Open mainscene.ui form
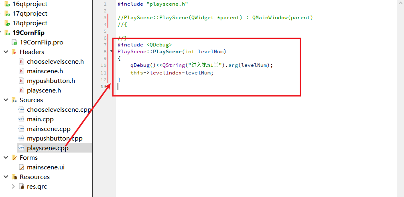The height and width of the screenshot is (197, 404). coord(46,167)
